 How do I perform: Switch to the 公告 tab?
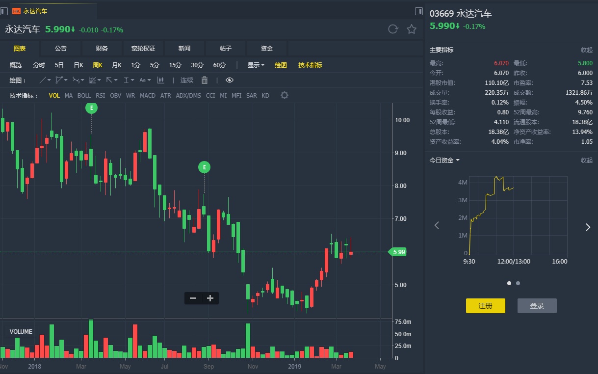pyautogui.click(x=61, y=49)
